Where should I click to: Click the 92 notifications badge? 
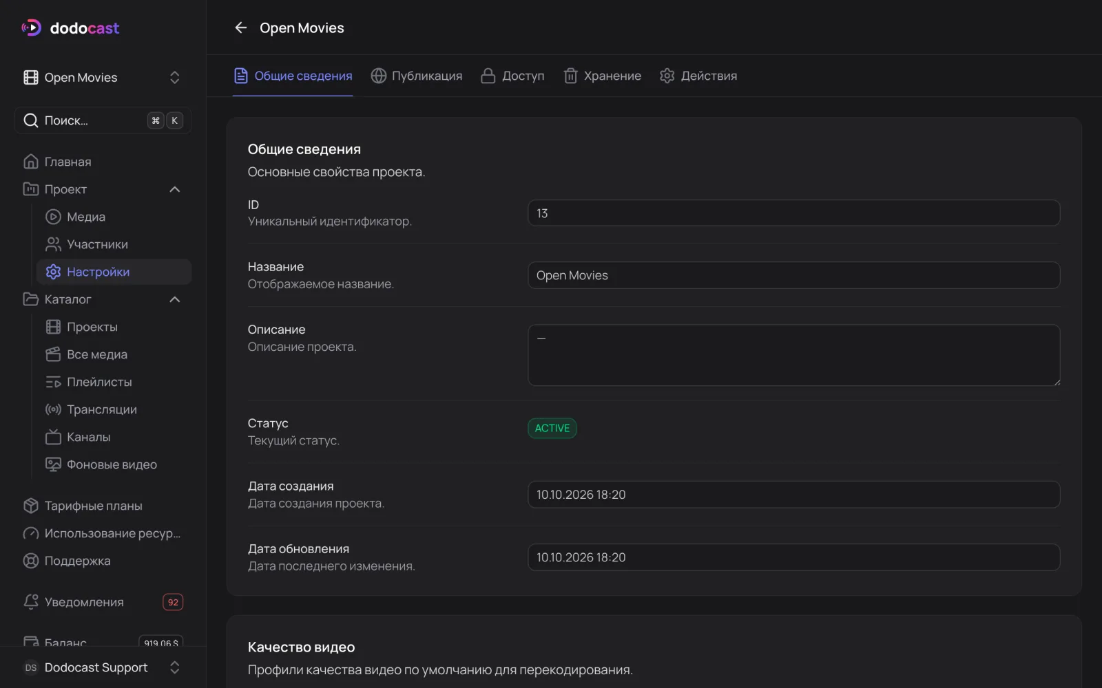click(173, 602)
